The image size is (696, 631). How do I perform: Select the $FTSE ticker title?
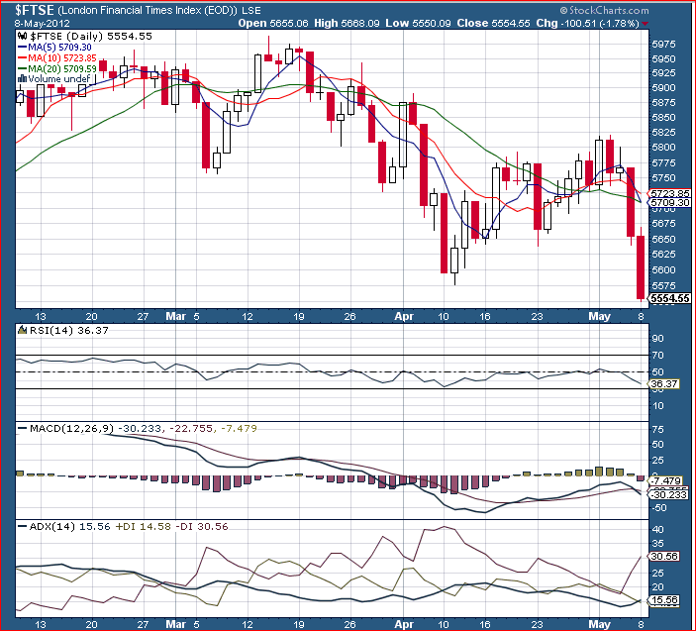pyautogui.click(x=35, y=10)
